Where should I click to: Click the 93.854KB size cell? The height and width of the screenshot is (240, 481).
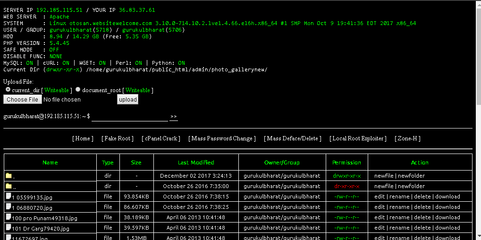[x=136, y=197]
